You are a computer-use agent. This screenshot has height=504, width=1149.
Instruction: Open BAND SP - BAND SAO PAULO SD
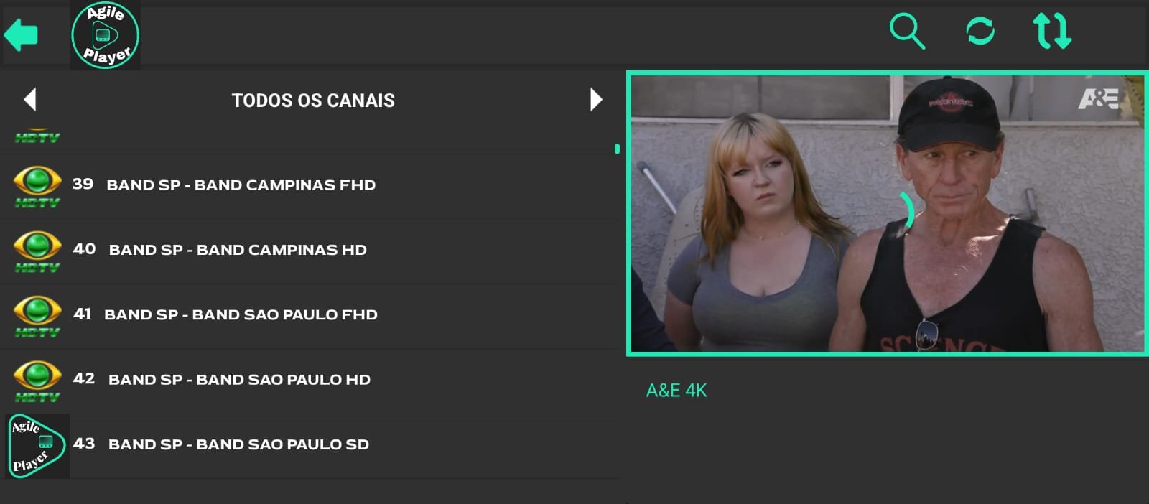(x=238, y=444)
